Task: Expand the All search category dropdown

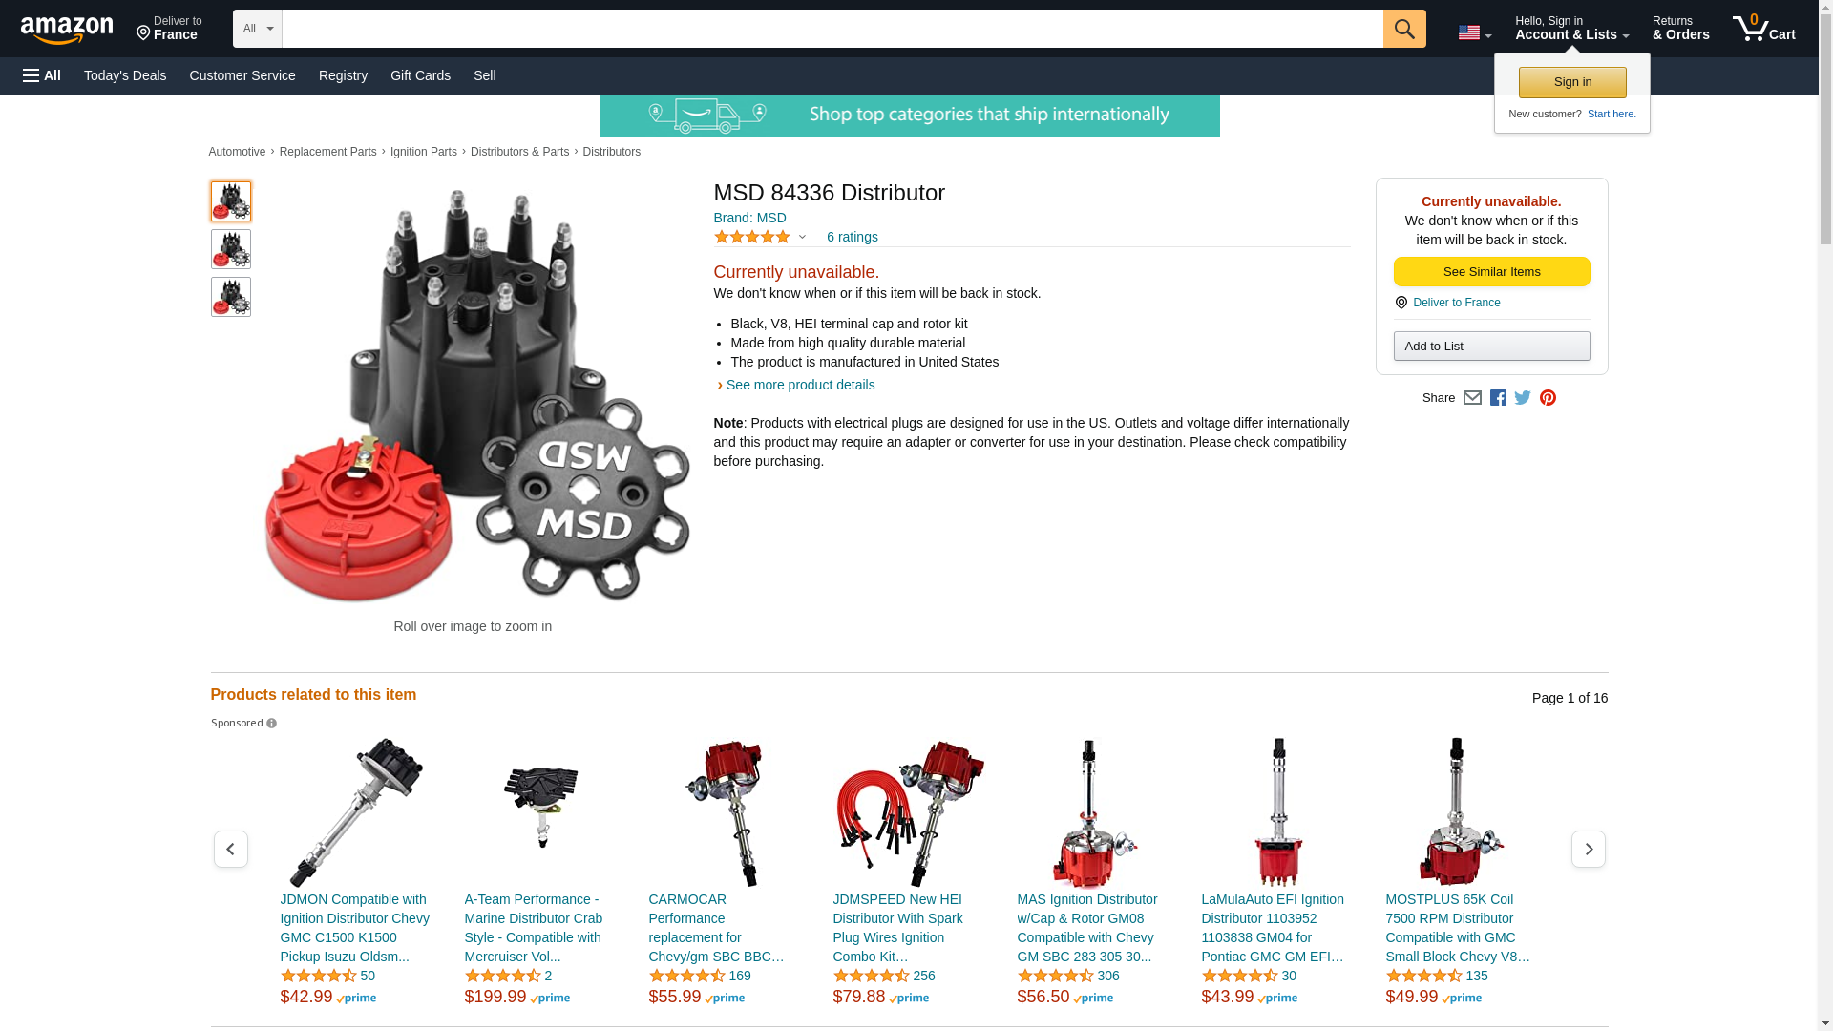Action: tap(257, 29)
